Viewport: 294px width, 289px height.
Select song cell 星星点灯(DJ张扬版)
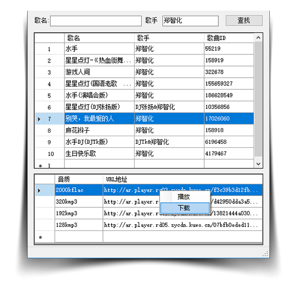click(99, 107)
